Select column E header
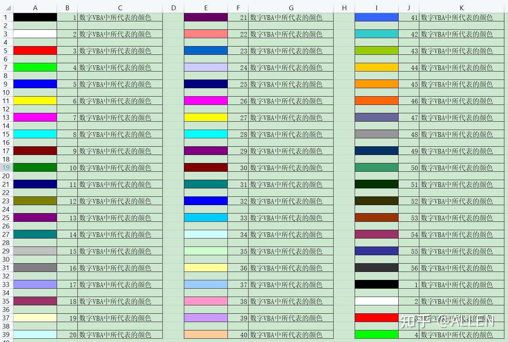508x342 pixels. coord(206,7)
